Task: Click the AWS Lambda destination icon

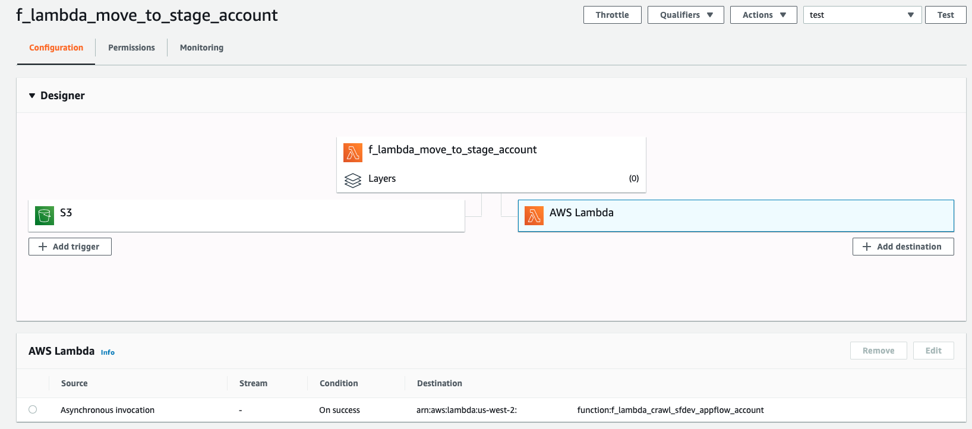Action: 534,215
